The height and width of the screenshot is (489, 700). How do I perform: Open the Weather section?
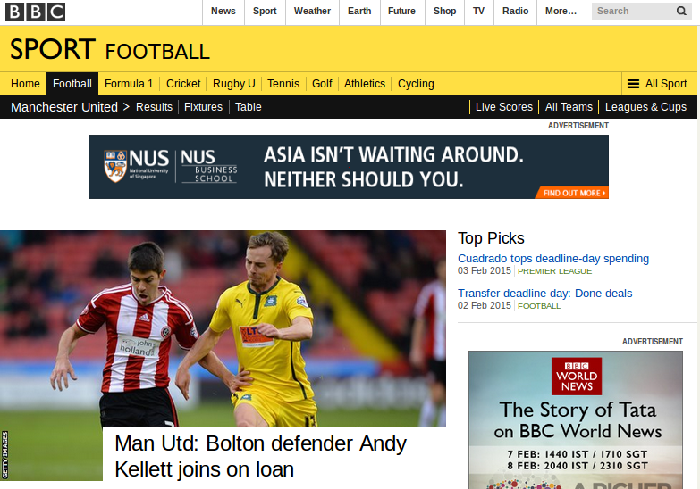coord(312,11)
